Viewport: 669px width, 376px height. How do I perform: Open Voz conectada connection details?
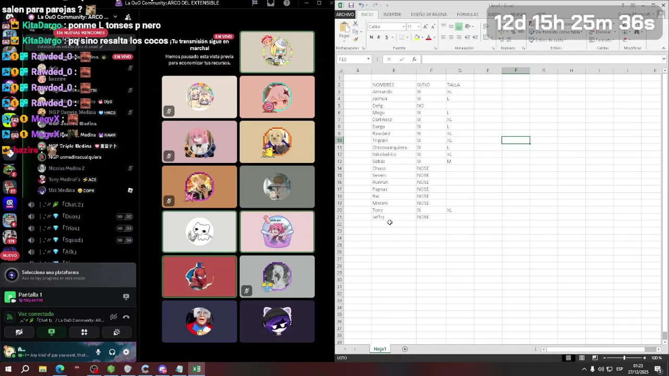click(36, 314)
